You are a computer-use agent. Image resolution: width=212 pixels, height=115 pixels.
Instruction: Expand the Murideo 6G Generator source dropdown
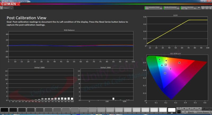point(171,8)
